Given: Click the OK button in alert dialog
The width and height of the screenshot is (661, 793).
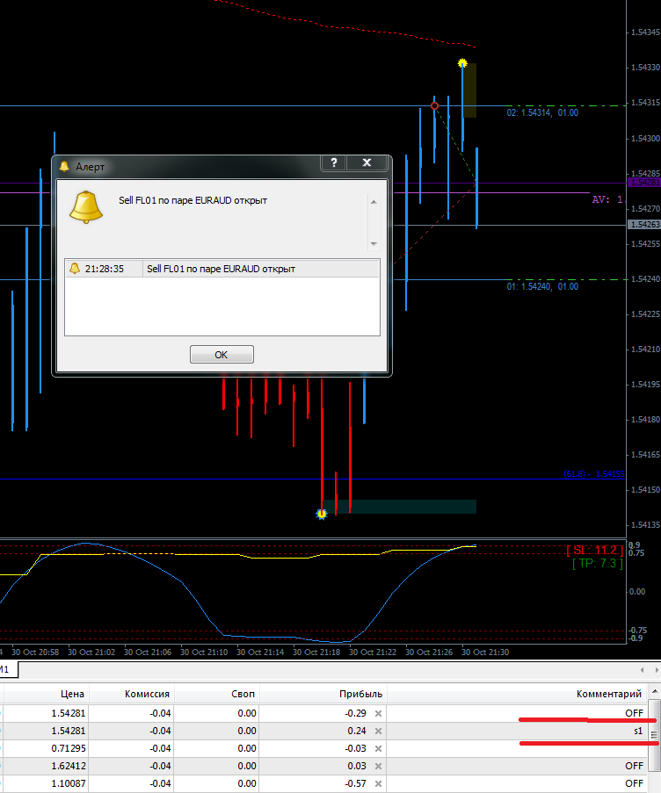Looking at the screenshot, I should [x=222, y=355].
